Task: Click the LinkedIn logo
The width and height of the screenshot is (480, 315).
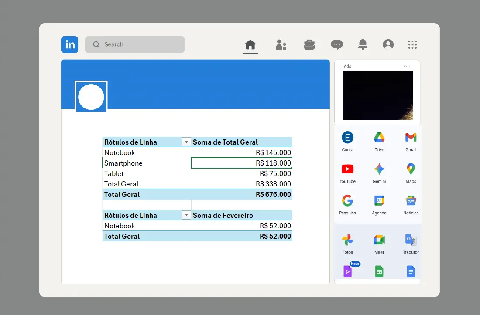Action: [x=69, y=44]
